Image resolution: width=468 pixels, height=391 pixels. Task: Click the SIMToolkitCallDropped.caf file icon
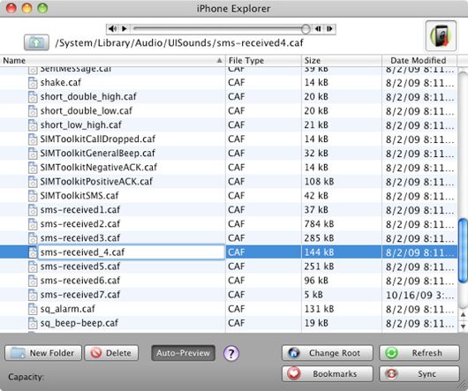pos(33,139)
